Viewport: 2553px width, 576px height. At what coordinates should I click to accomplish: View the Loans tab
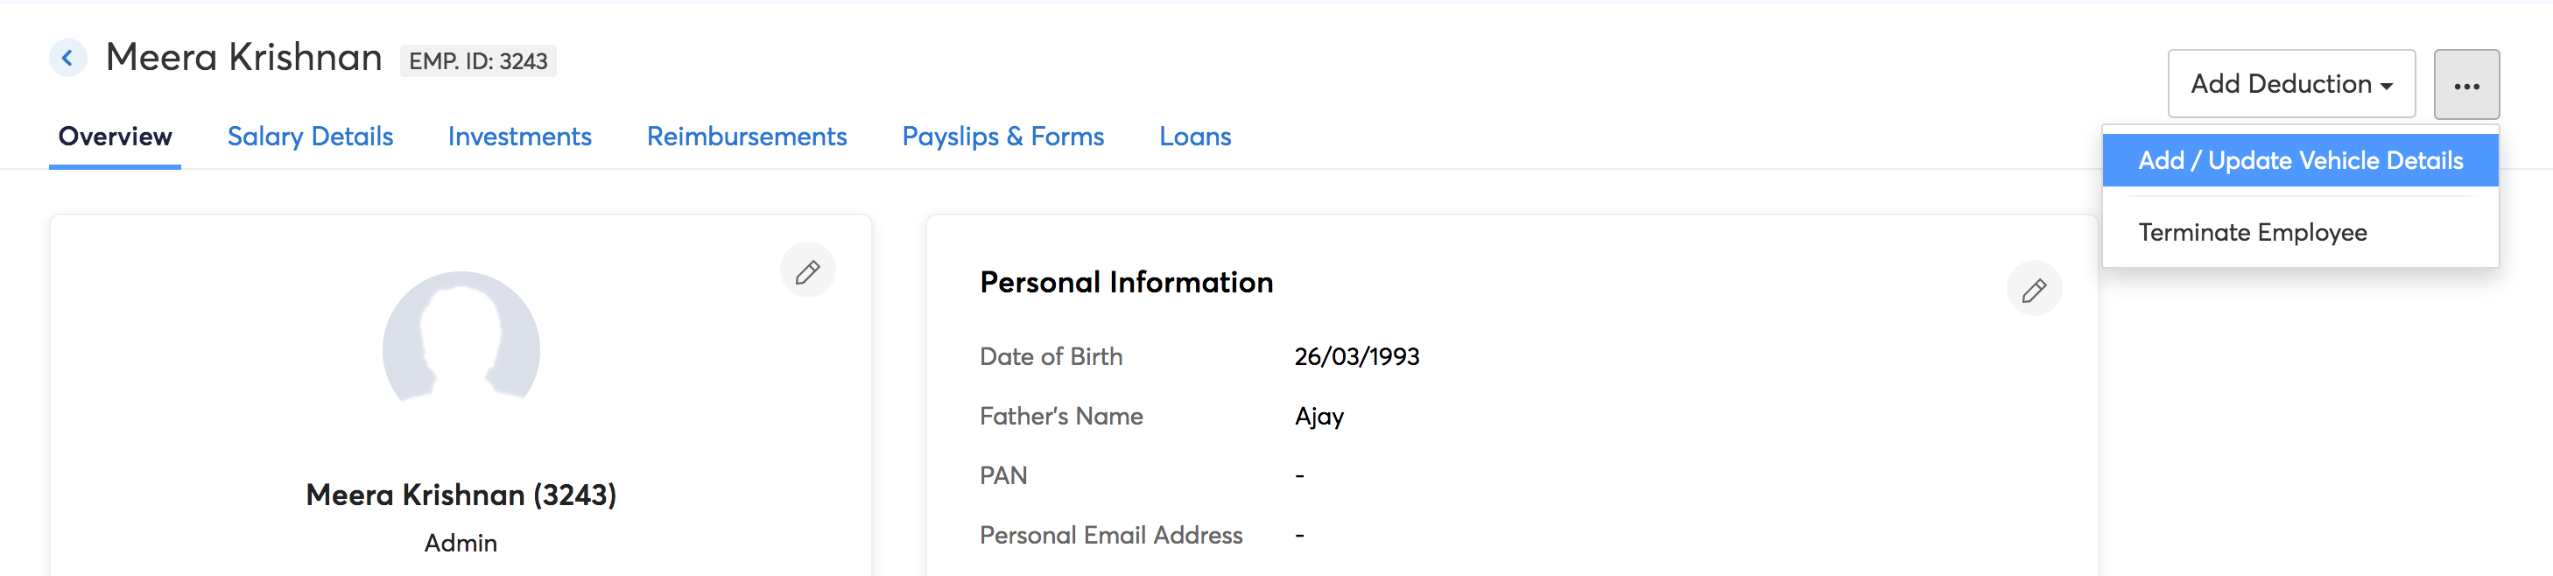(x=1194, y=137)
